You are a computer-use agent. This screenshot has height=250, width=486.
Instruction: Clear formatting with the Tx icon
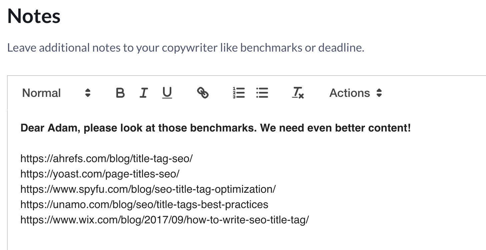pyautogui.click(x=298, y=93)
